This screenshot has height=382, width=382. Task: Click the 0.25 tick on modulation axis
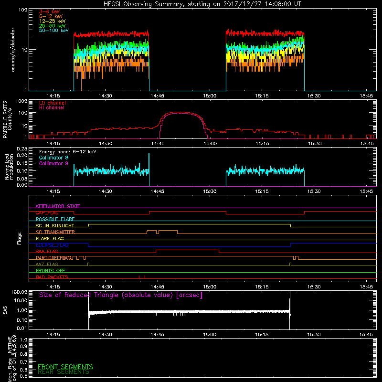tap(22, 149)
